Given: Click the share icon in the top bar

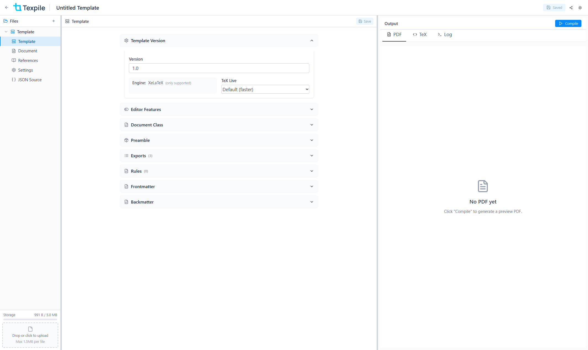Looking at the screenshot, I should (571, 7).
